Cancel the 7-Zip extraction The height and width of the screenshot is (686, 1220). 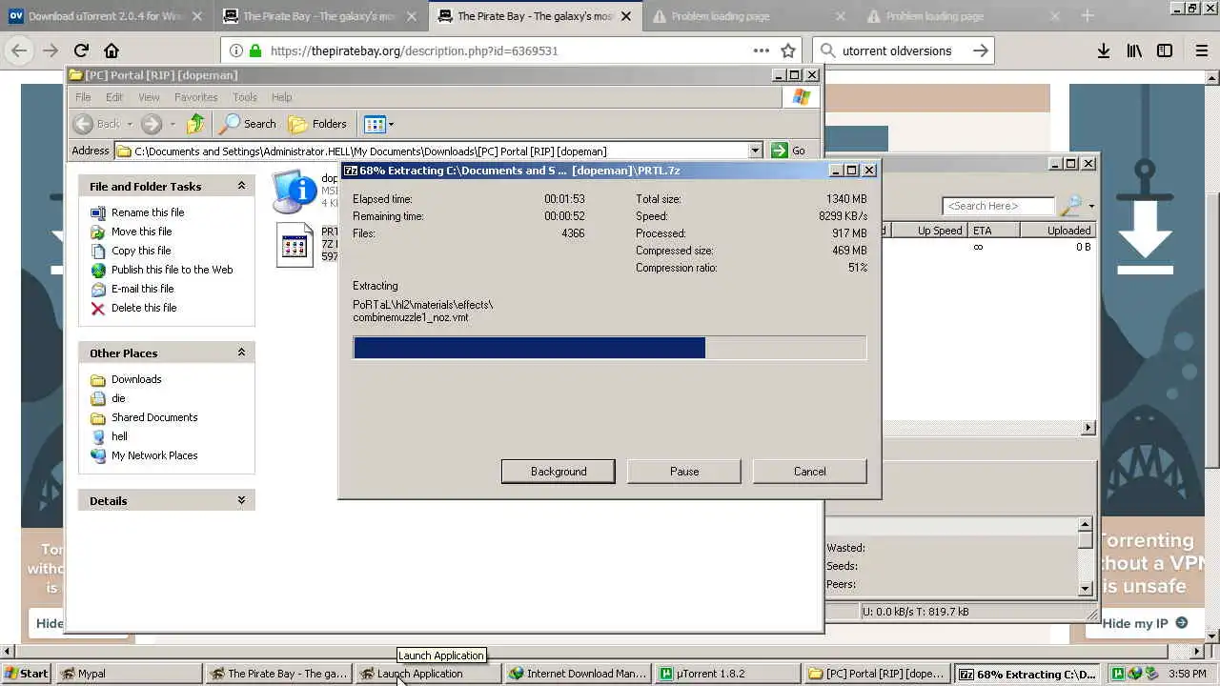(x=810, y=472)
